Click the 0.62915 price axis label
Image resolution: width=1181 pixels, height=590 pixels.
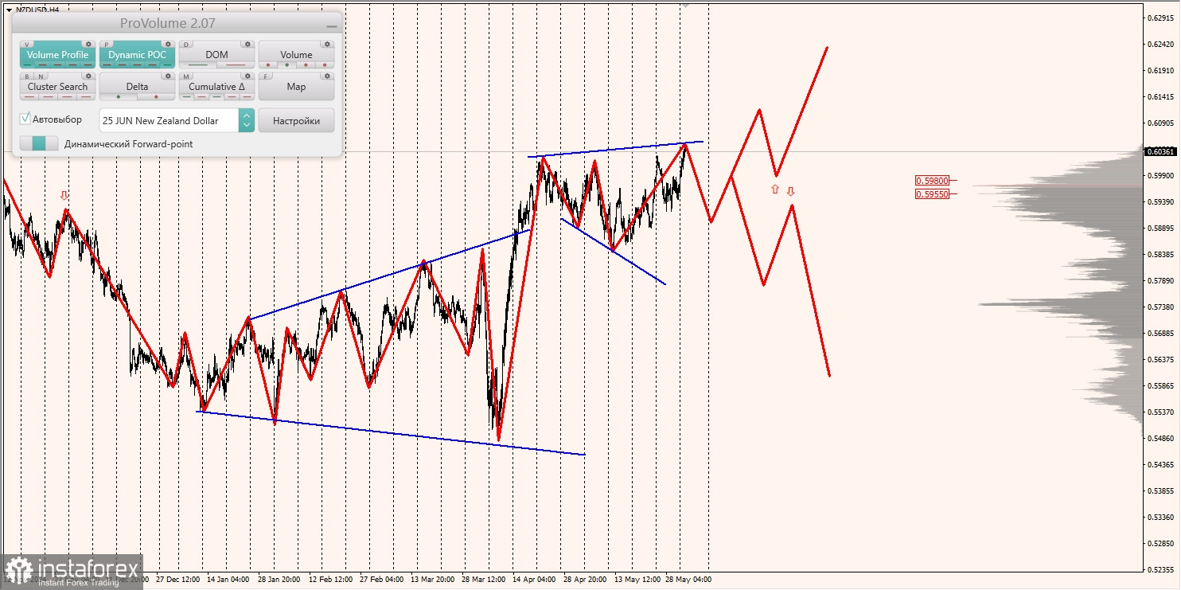coord(1160,18)
